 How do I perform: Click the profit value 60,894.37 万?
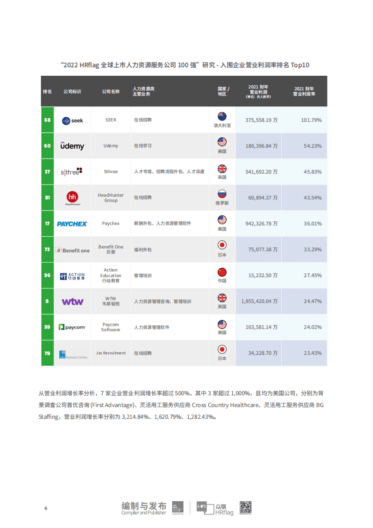(x=263, y=198)
